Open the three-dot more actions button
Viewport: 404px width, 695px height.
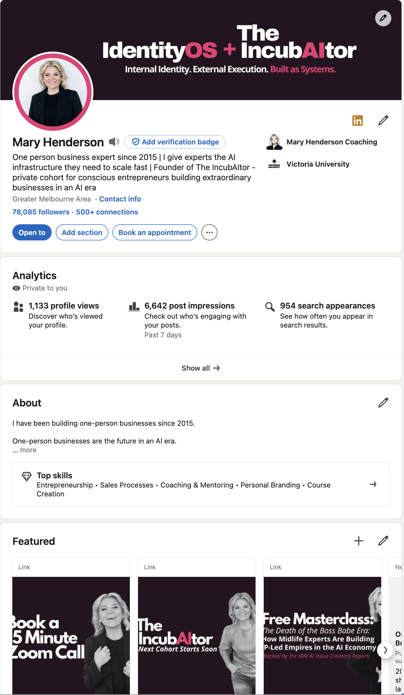click(x=209, y=233)
